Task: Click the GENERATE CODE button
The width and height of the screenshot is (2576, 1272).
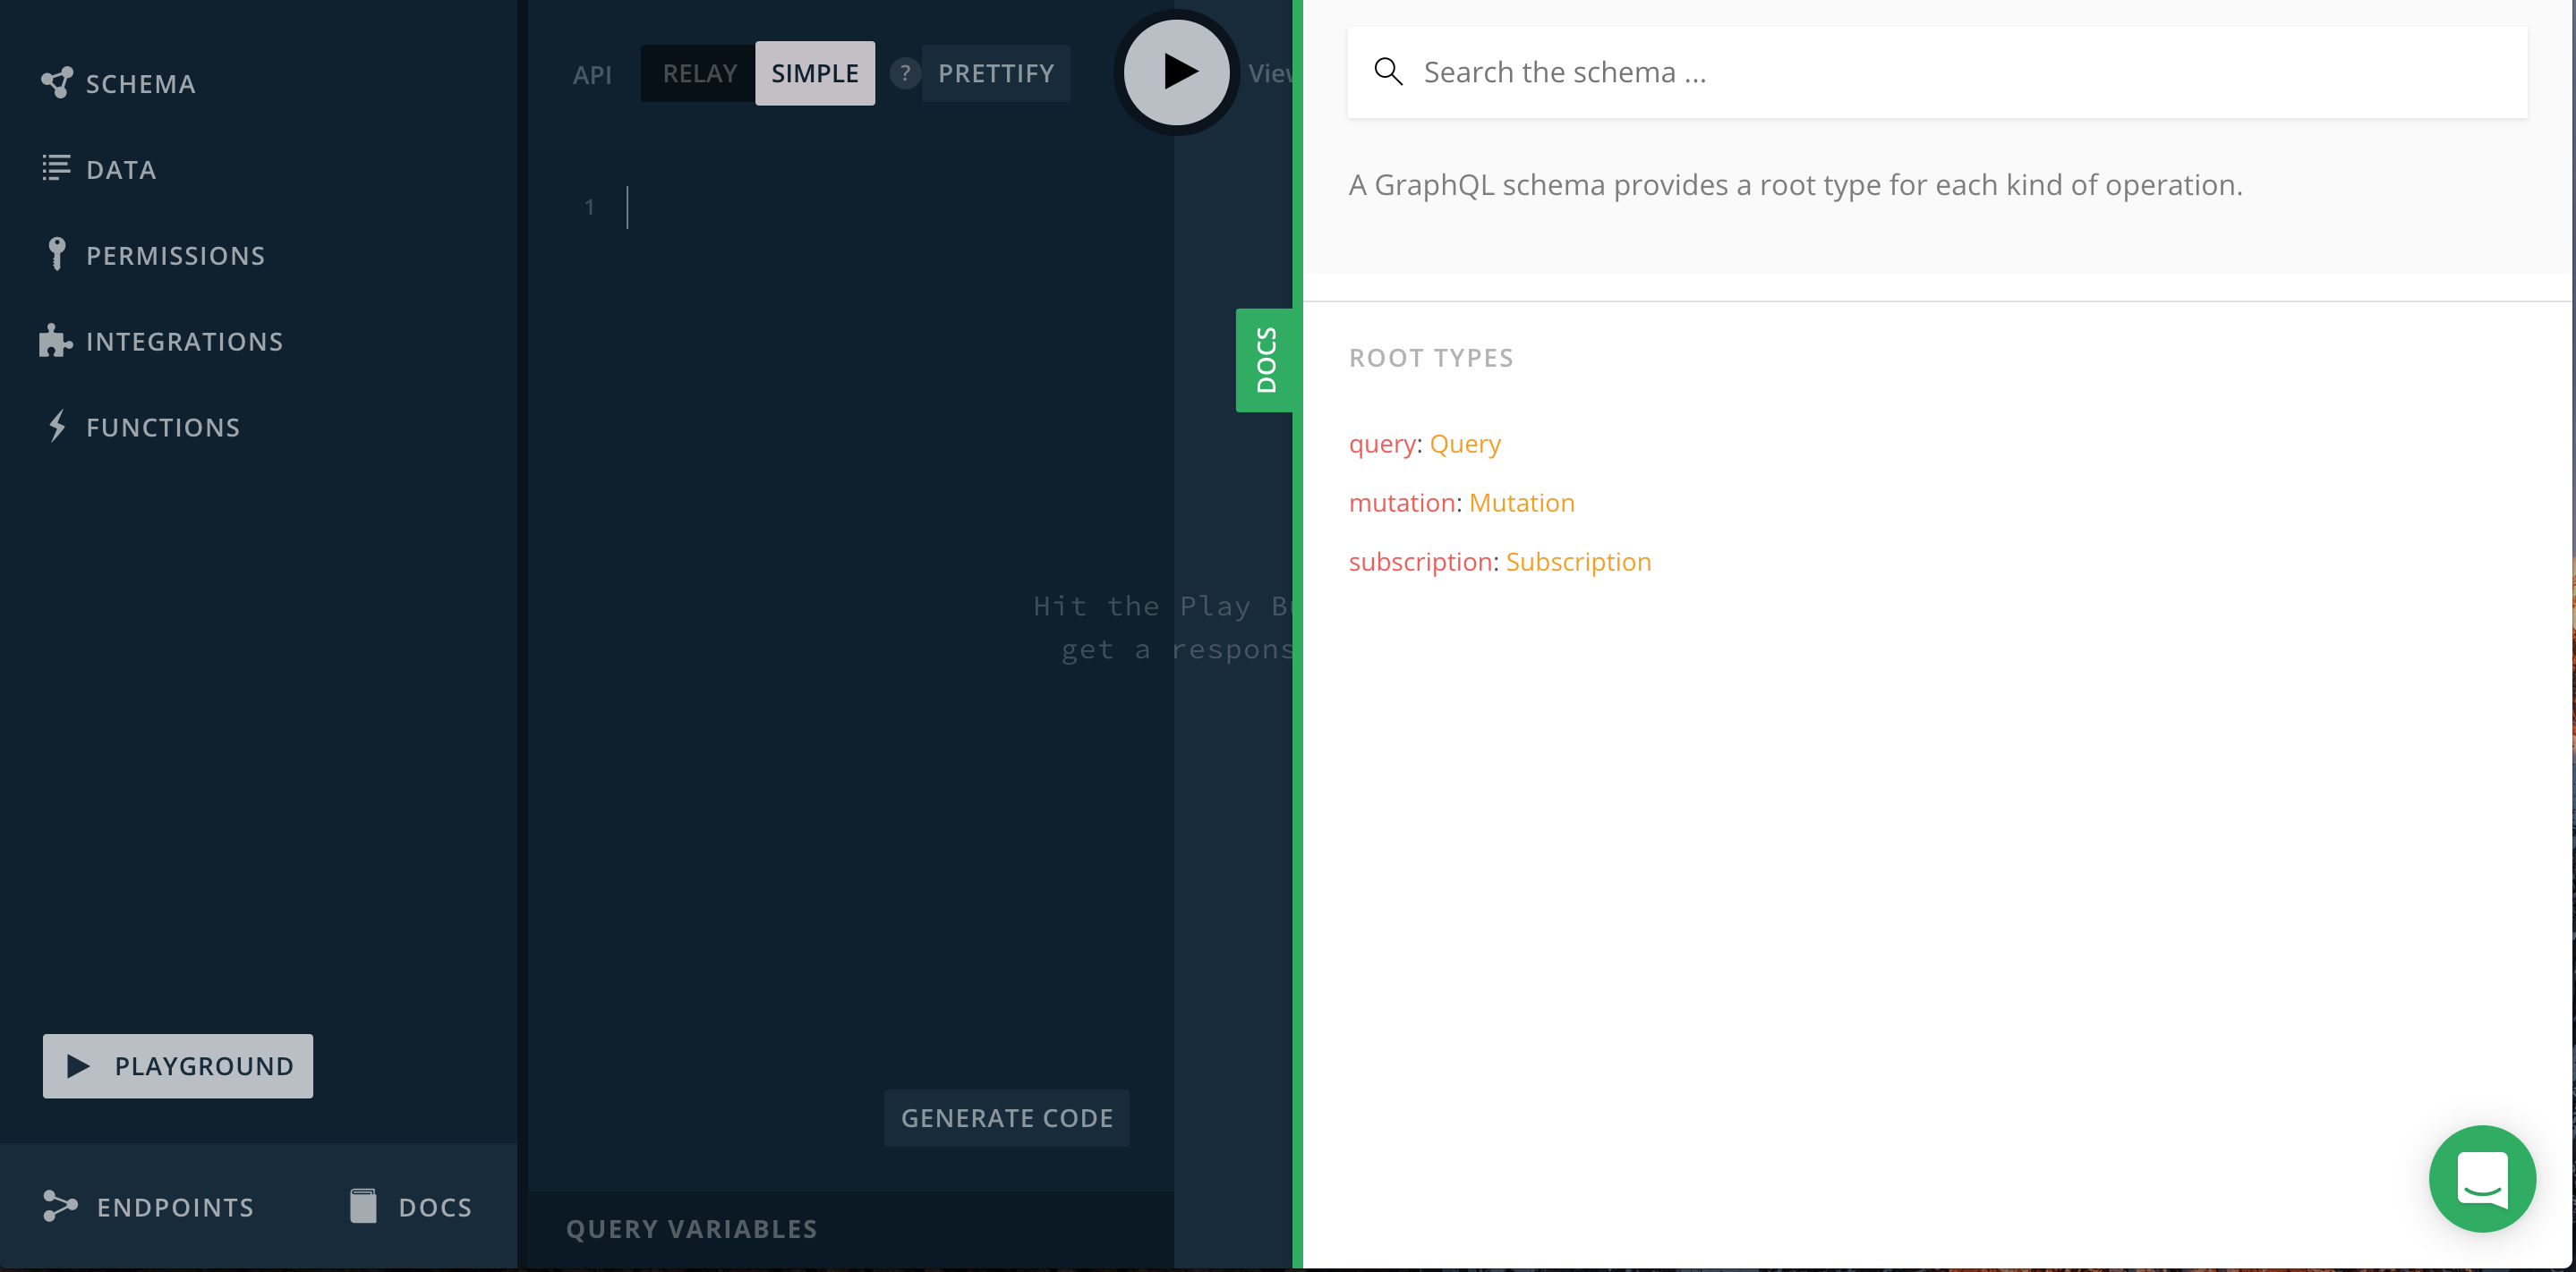Action: 1006,1117
